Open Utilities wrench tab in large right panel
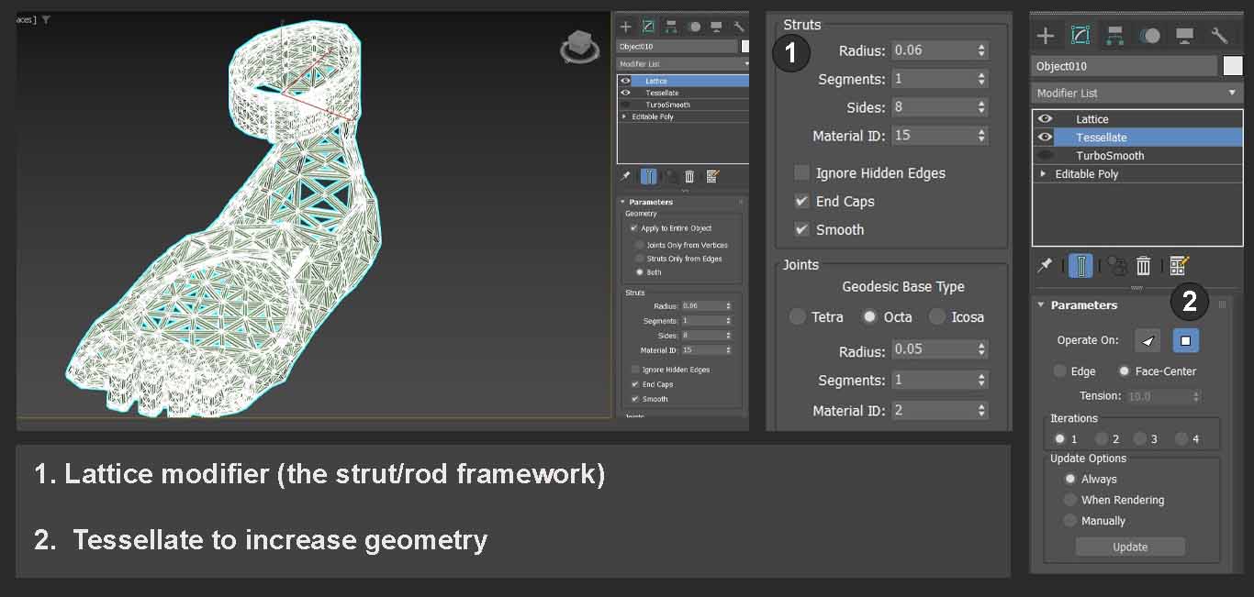1254x597 pixels. coord(1219,36)
